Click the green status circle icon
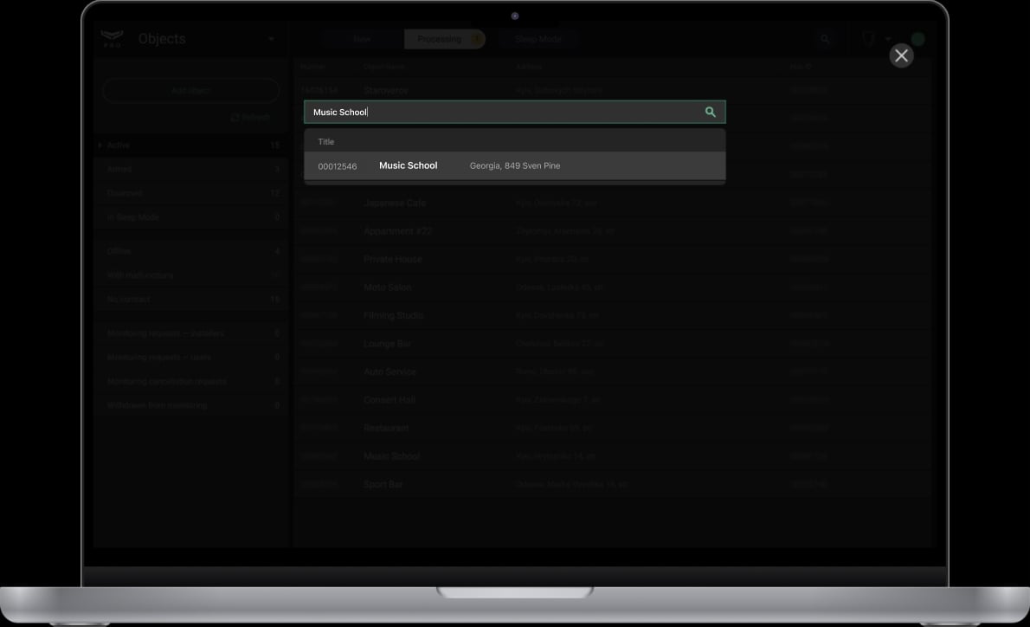The image size is (1030, 627). (917, 40)
